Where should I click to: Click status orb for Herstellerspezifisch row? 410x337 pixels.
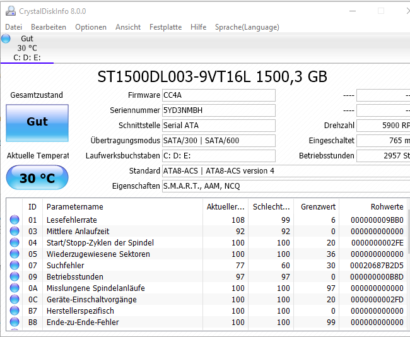(15, 311)
